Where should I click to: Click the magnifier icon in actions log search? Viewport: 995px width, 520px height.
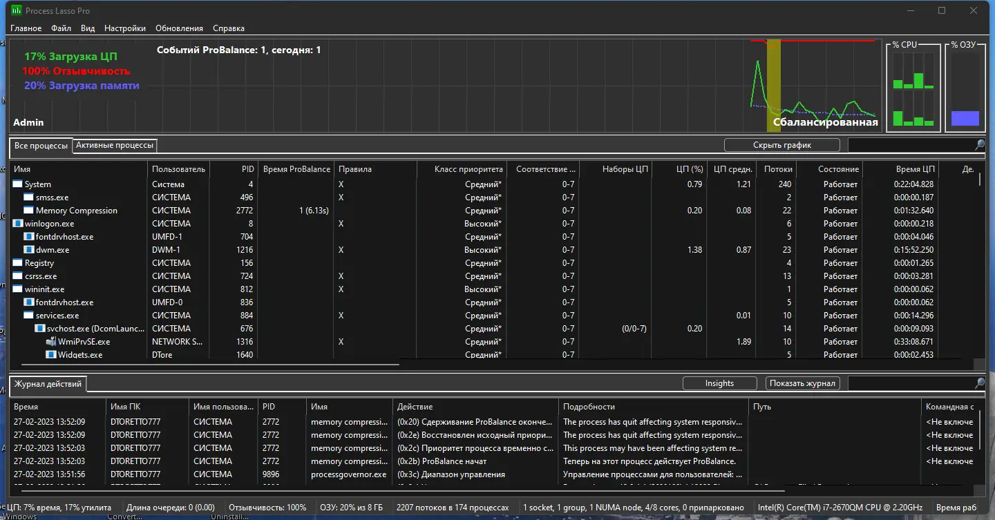click(x=980, y=383)
